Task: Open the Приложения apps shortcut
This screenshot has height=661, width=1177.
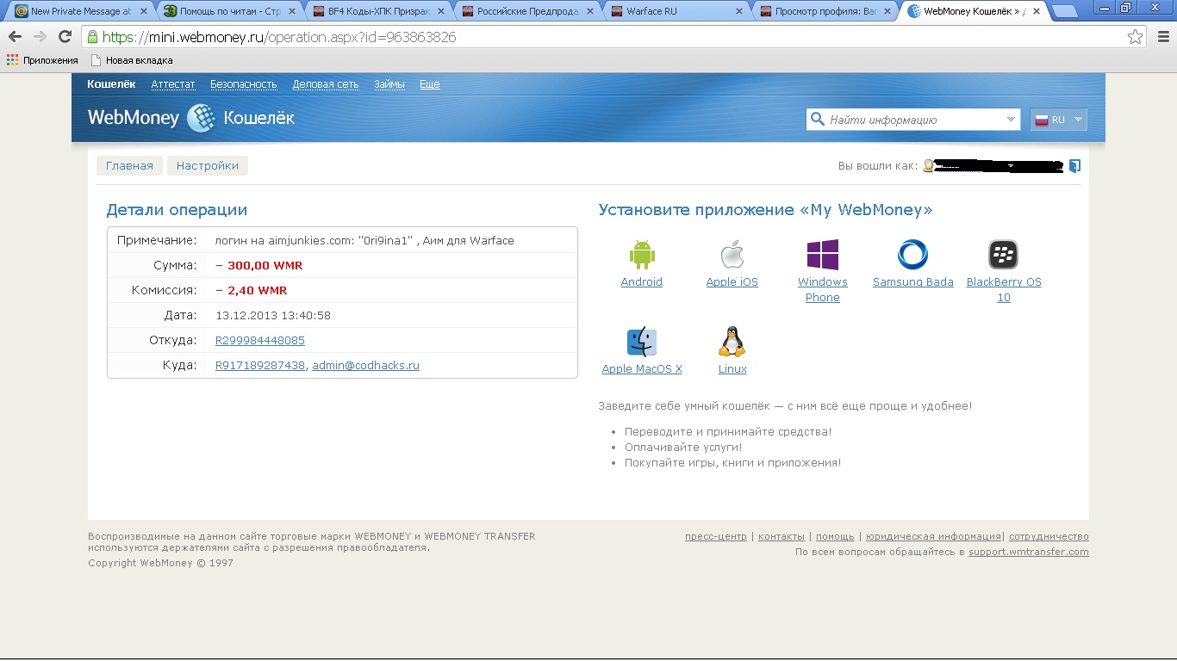Action: point(42,60)
